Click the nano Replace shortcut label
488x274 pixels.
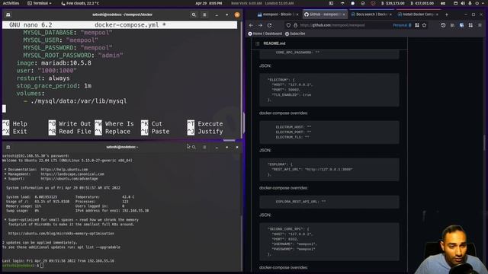pyautogui.click(x=117, y=132)
